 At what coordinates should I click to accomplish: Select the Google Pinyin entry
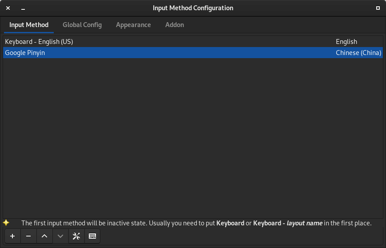[x=193, y=53]
